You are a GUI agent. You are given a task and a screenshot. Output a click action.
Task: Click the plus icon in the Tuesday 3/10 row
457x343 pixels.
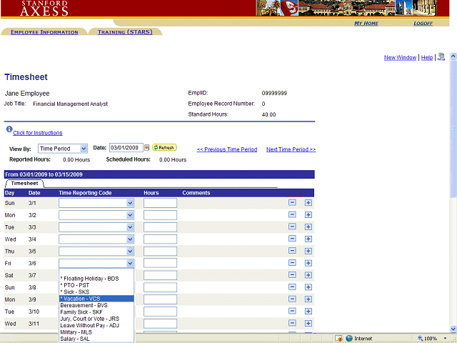coord(308,312)
